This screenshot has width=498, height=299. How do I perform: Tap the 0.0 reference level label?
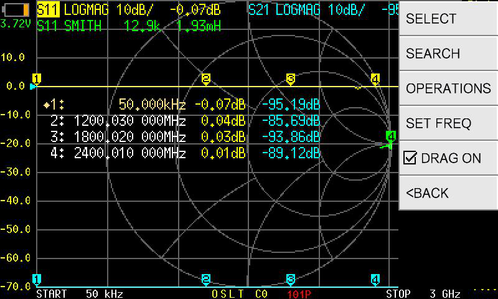(16, 86)
